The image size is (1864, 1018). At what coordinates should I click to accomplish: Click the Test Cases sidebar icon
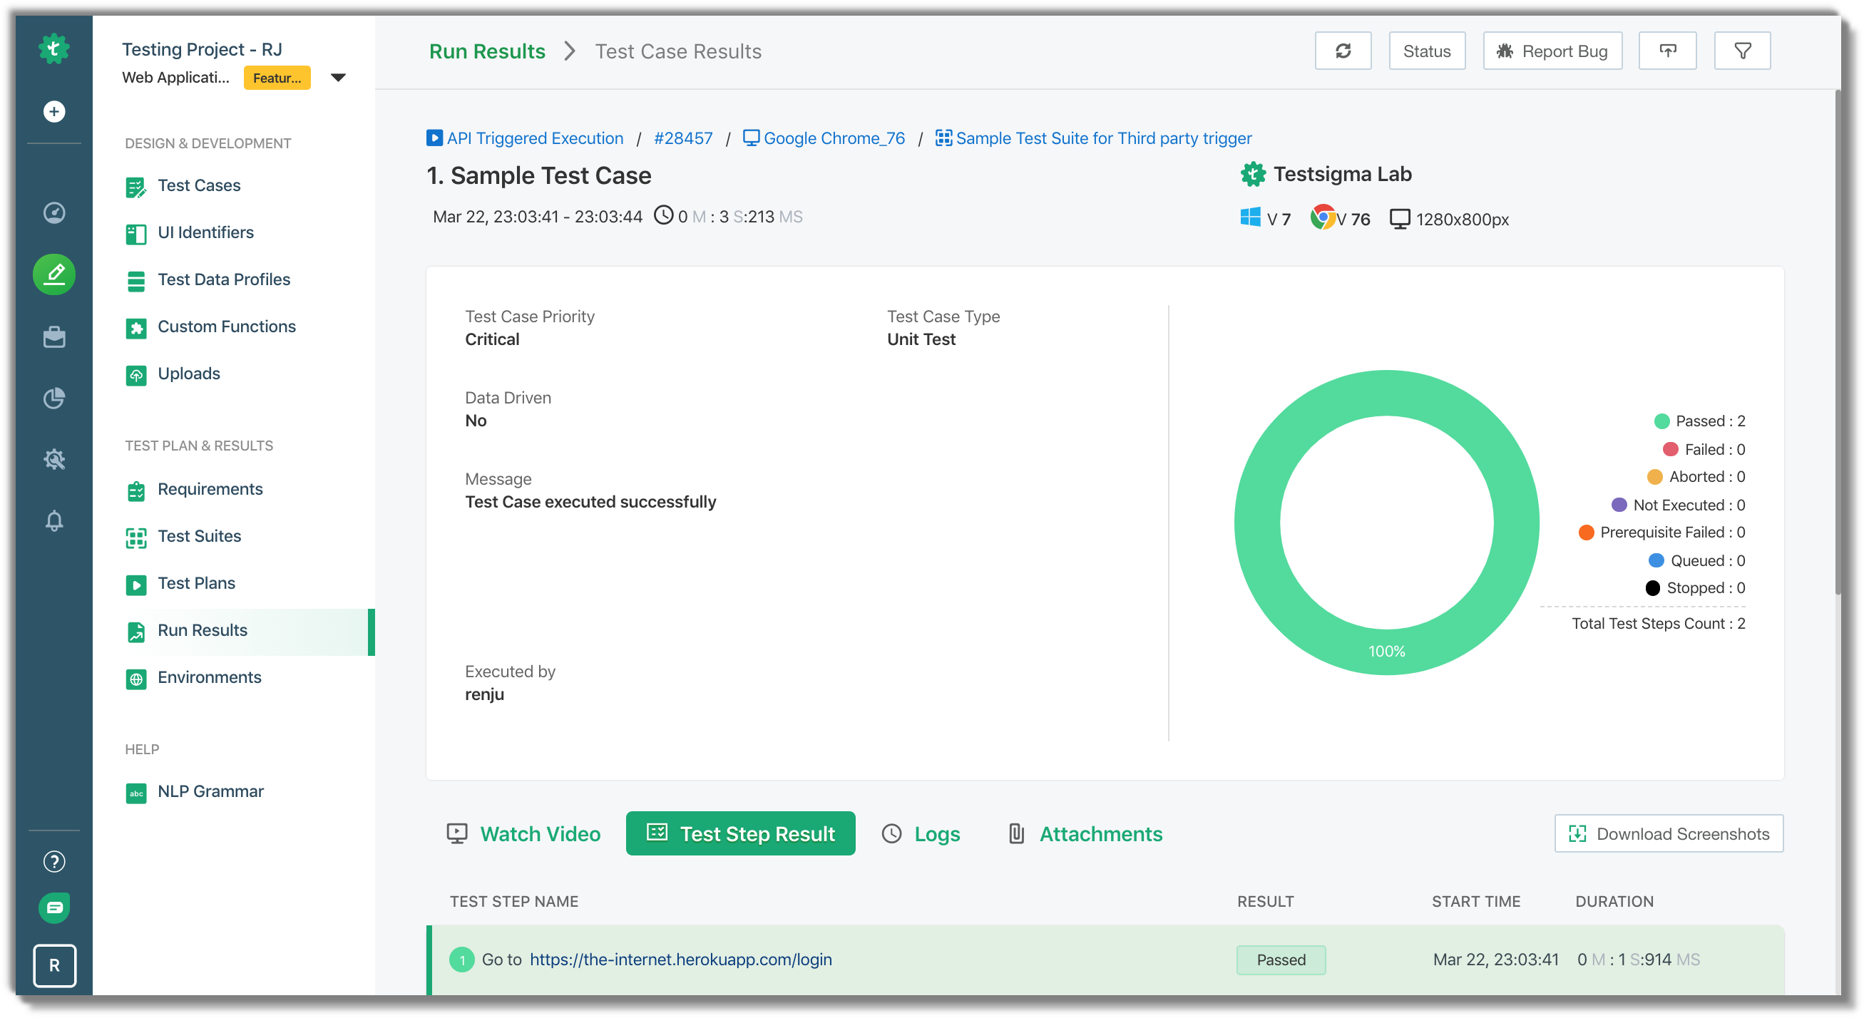tap(135, 187)
